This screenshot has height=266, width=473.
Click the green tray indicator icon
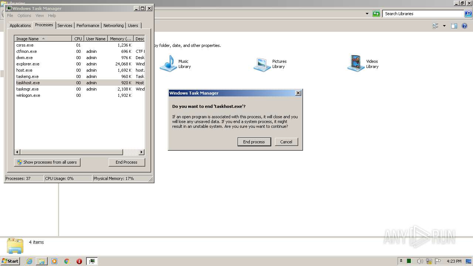click(x=409, y=261)
